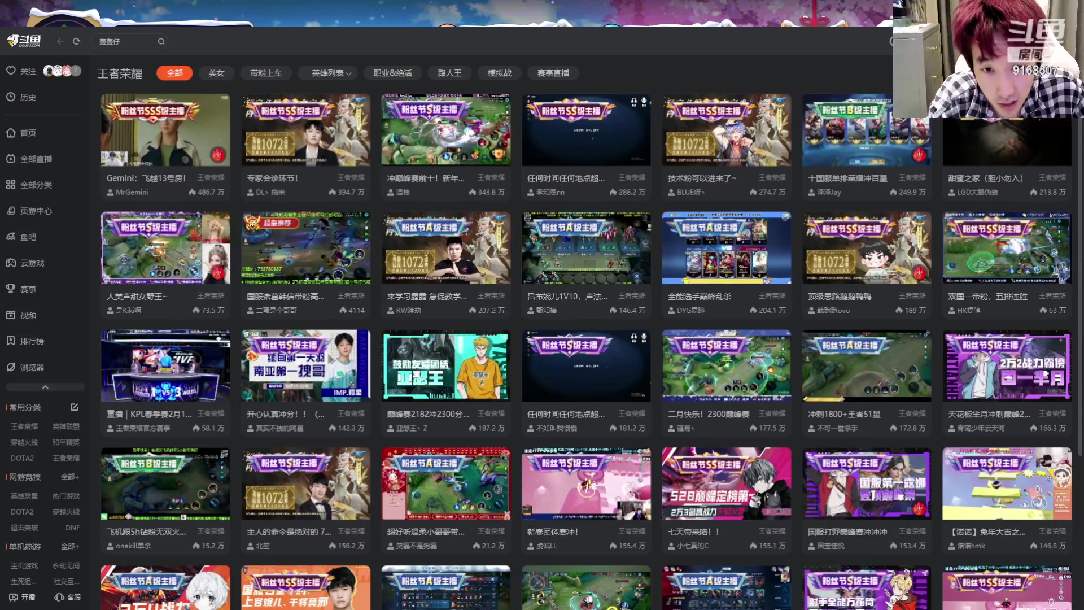Switch to 美女 tab
This screenshot has height=610, width=1084.
point(216,73)
